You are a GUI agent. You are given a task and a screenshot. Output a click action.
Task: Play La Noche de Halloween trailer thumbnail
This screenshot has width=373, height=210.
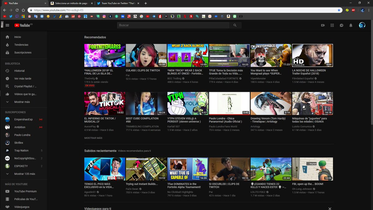pyautogui.click(x=312, y=55)
